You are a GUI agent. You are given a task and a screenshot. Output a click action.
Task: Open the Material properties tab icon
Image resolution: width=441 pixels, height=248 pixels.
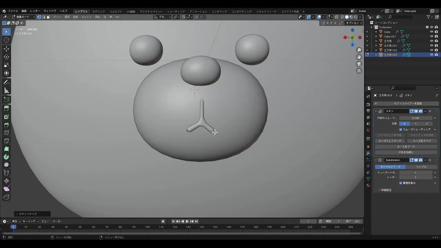pyautogui.click(x=368, y=185)
